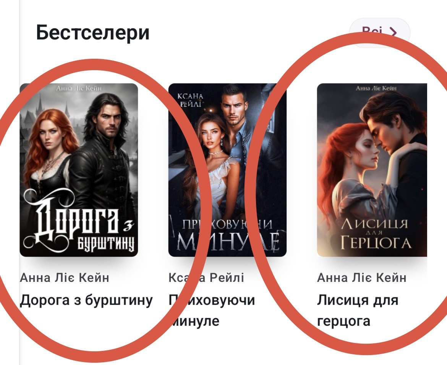Open the title link Лисиця для герцога
This screenshot has width=447, height=365.
[x=358, y=311]
